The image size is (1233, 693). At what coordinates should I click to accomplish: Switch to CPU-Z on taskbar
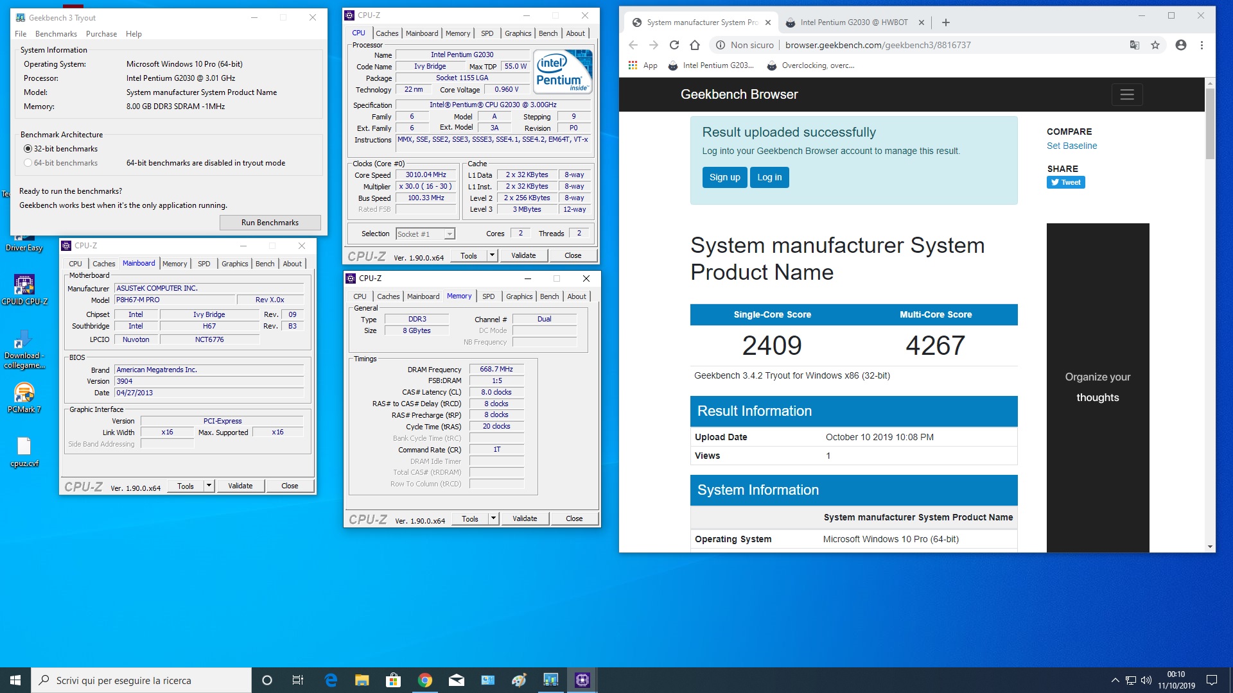tap(582, 680)
